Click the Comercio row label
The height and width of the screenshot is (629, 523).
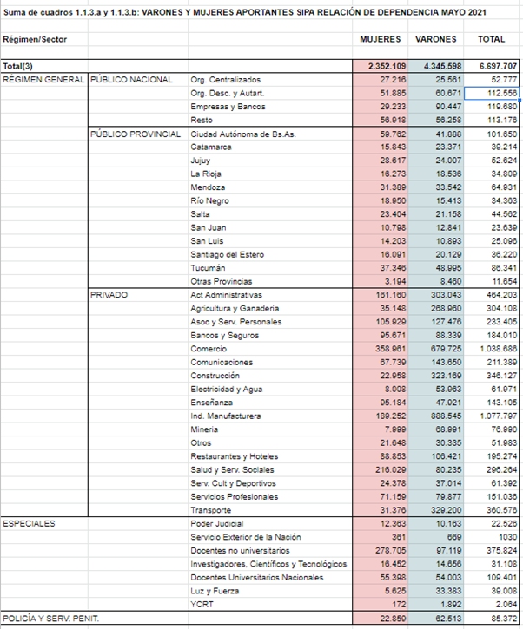coord(209,349)
